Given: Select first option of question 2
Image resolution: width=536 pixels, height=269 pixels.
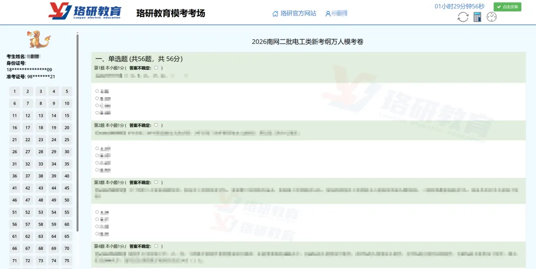Looking at the screenshot, I should pyautogui.click(x=97, y=149).
